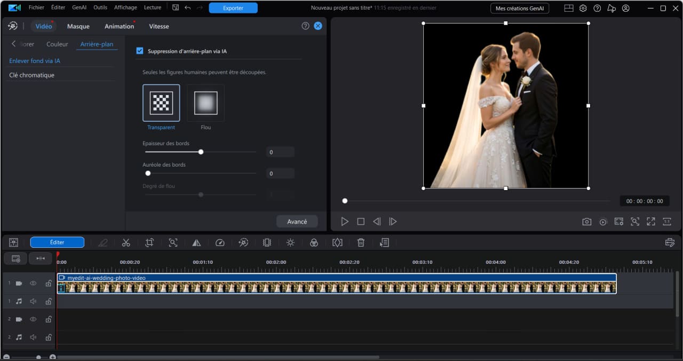The width and height of the screenshot is (683, 361).
Task: Select the scissors split tool in timeline toolbar
Action: pyautogui.click(x=126, y=242)
